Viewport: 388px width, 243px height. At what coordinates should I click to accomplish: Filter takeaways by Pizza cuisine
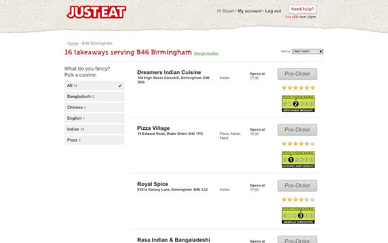pyautogui.click(x=95, y=140)
